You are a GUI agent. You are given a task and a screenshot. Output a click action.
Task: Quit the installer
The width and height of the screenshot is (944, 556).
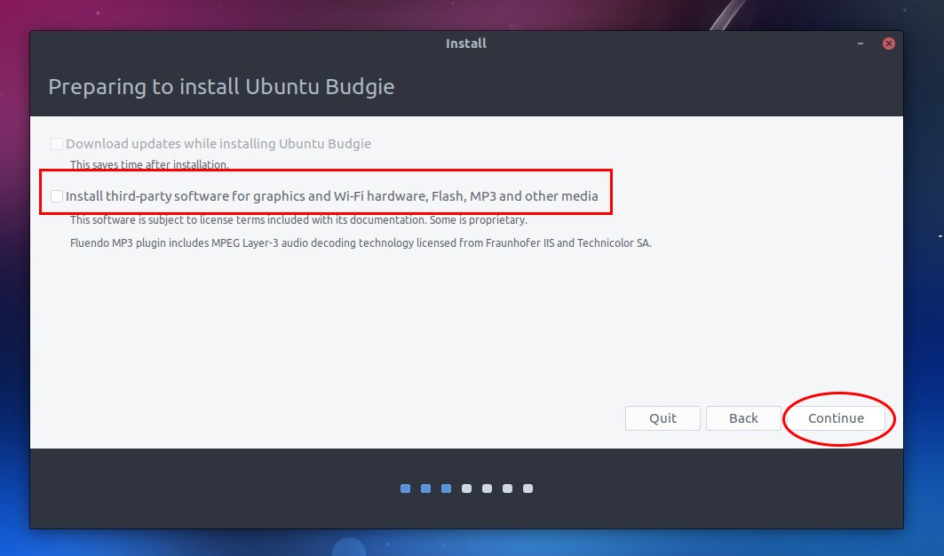click(x=662, y=418)
